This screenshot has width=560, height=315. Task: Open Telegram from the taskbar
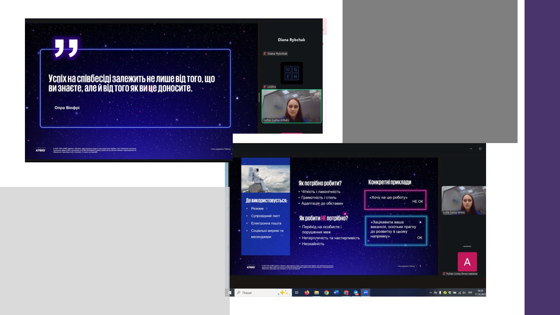click(356, 292)
